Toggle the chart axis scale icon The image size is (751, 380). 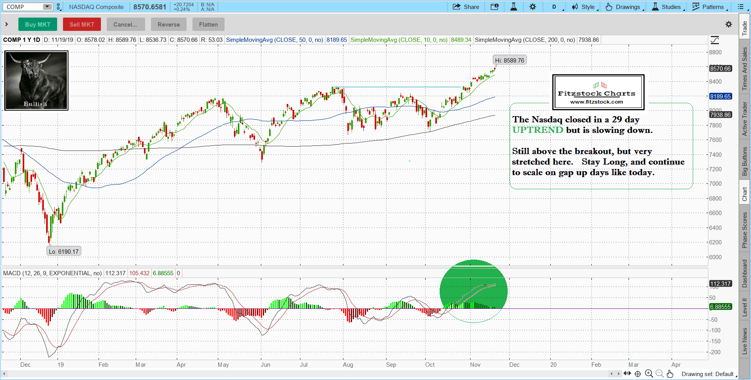click(715, 40)
